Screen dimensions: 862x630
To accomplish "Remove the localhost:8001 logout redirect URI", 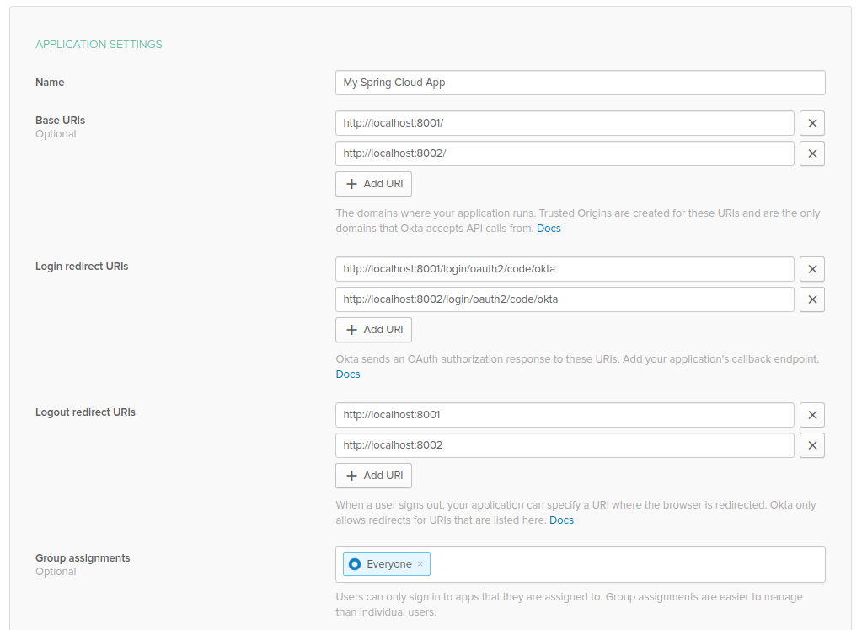I will (812, 415).
